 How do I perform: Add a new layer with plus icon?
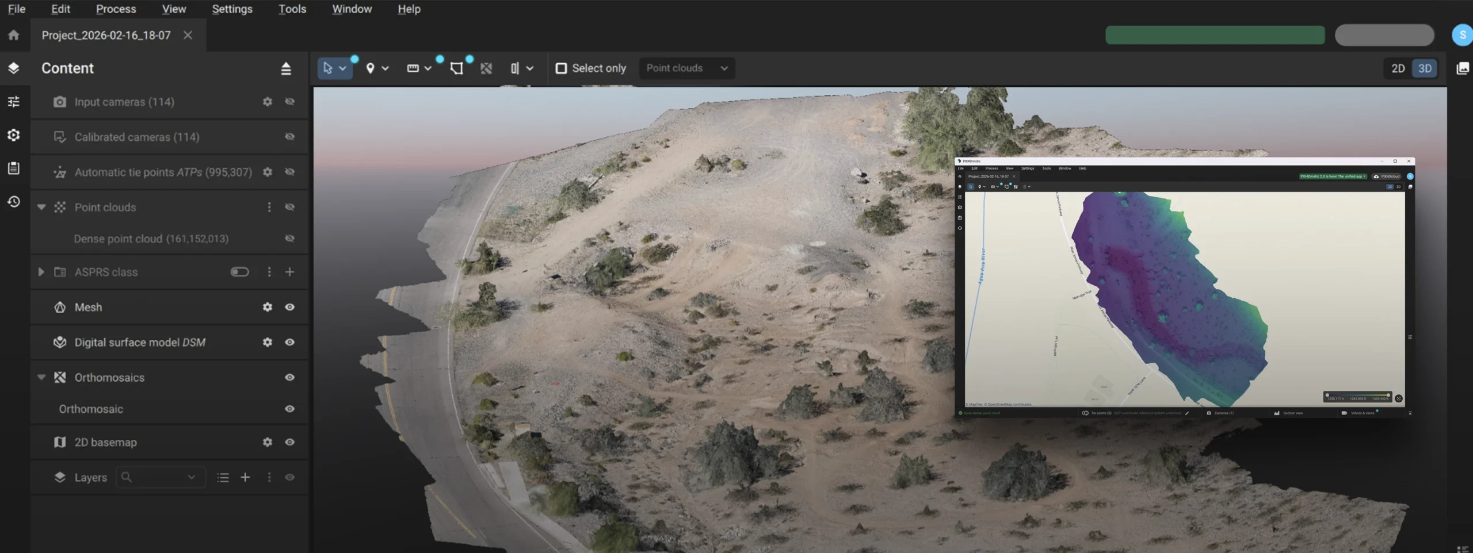pyautogui.click(x=245, y=478)
